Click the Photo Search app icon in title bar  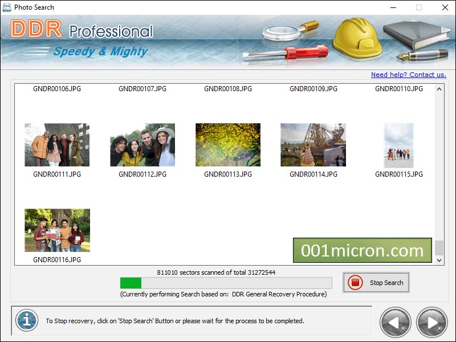coord(6,7)
